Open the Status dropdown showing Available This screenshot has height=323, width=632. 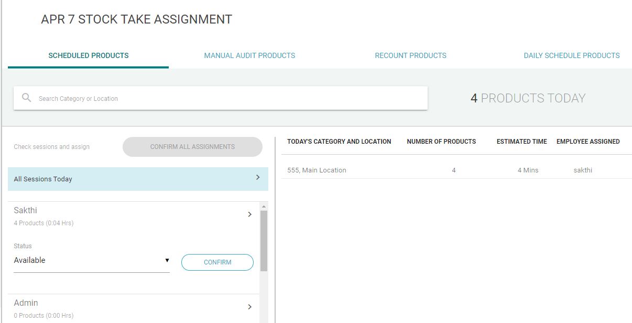(92, 260)
